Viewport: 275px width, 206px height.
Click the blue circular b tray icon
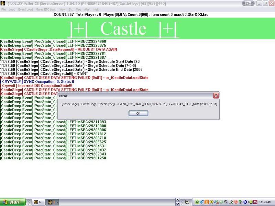(244, 202)
